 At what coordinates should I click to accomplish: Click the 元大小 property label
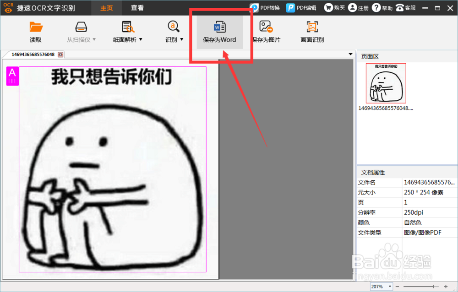(x=366, y=192)
